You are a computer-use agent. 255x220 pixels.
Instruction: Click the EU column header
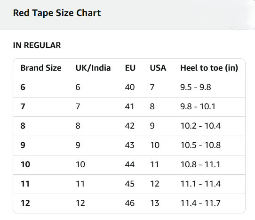130,68
